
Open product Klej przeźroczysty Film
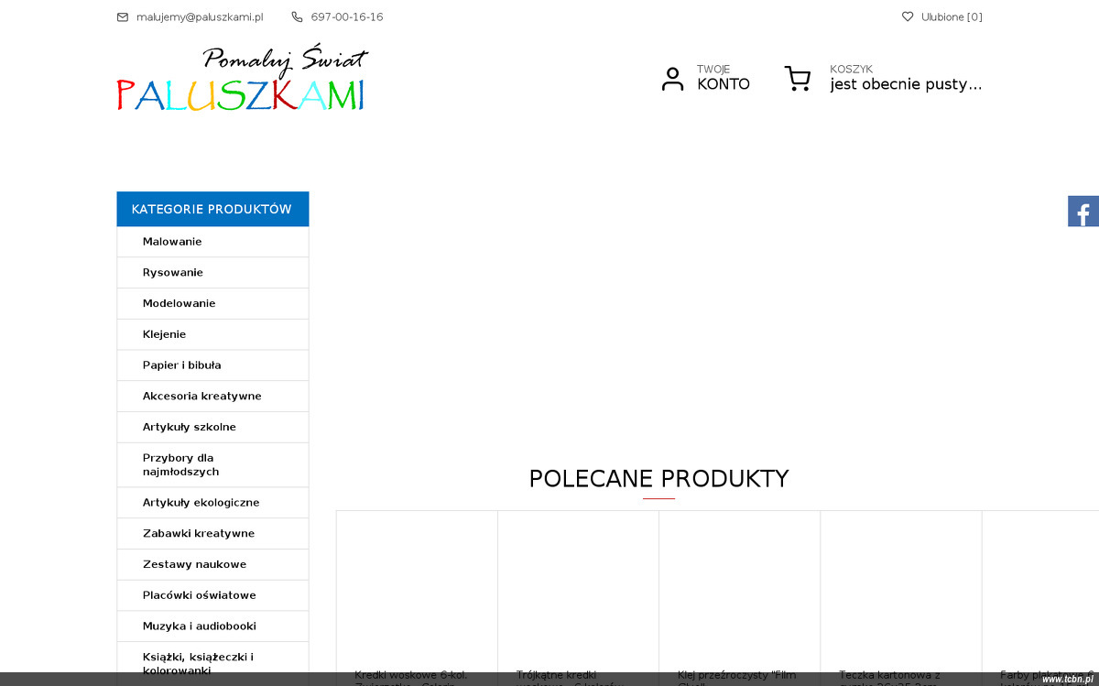(739, 677)
